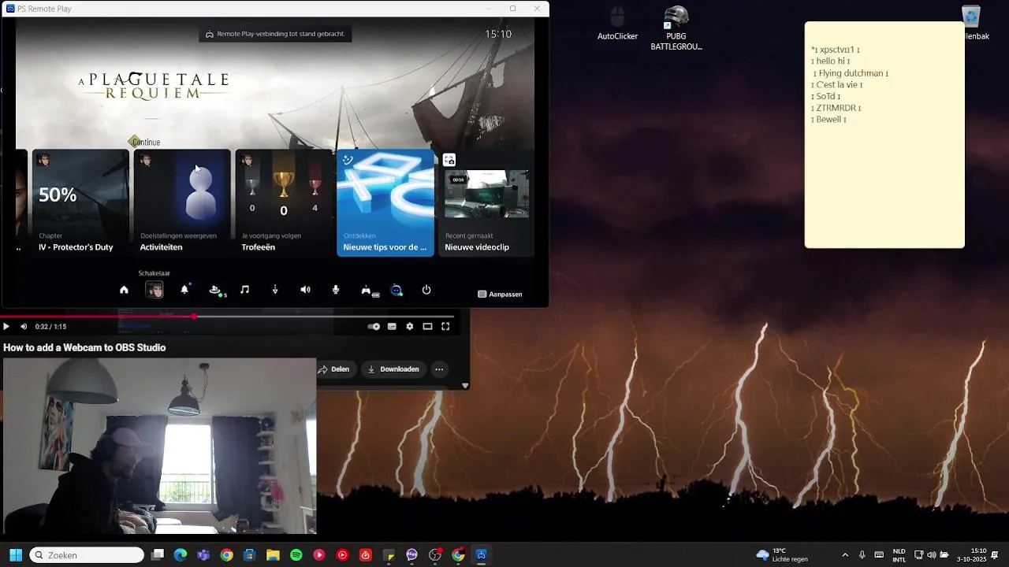Toggle YouTube subtitles button
Screen dimensions: 1009x567
click(392, 326)
